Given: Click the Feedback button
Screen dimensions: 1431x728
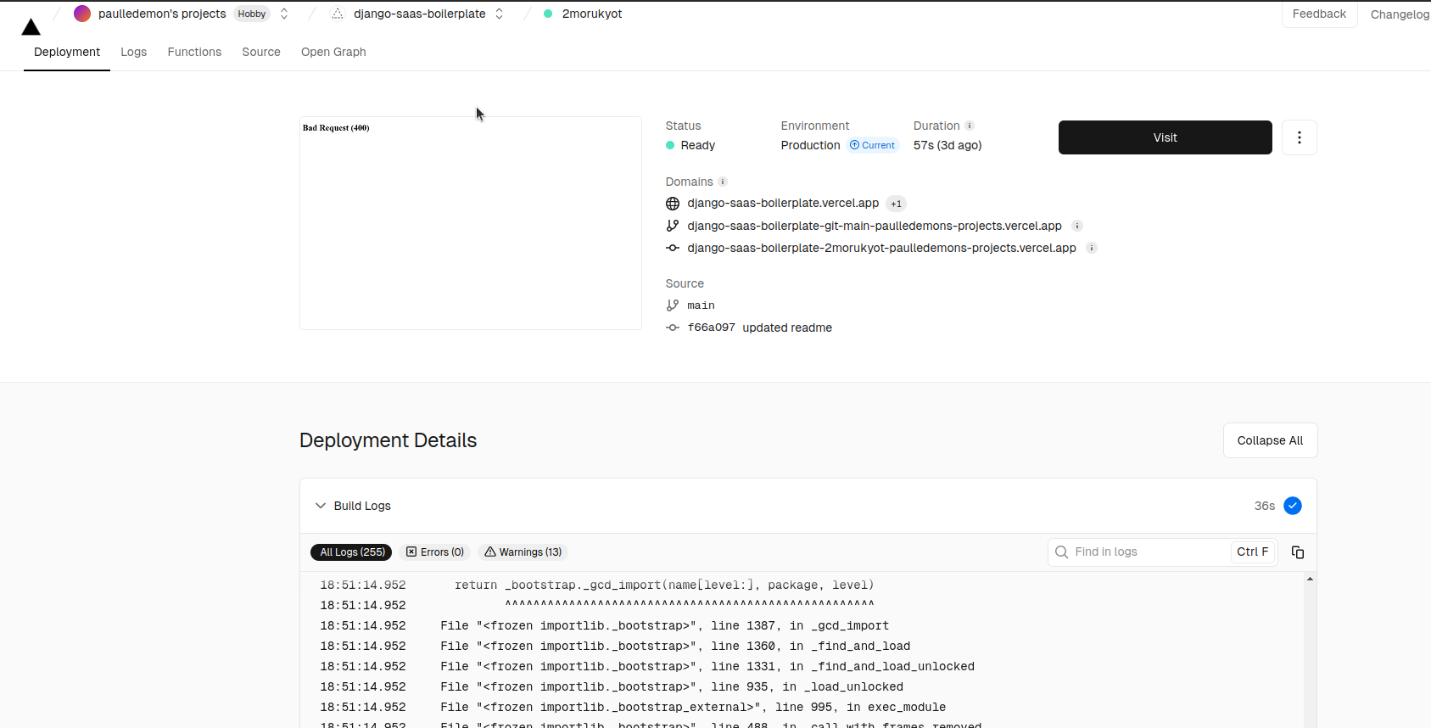Looking at the screenshot, I should [1319, 14].
